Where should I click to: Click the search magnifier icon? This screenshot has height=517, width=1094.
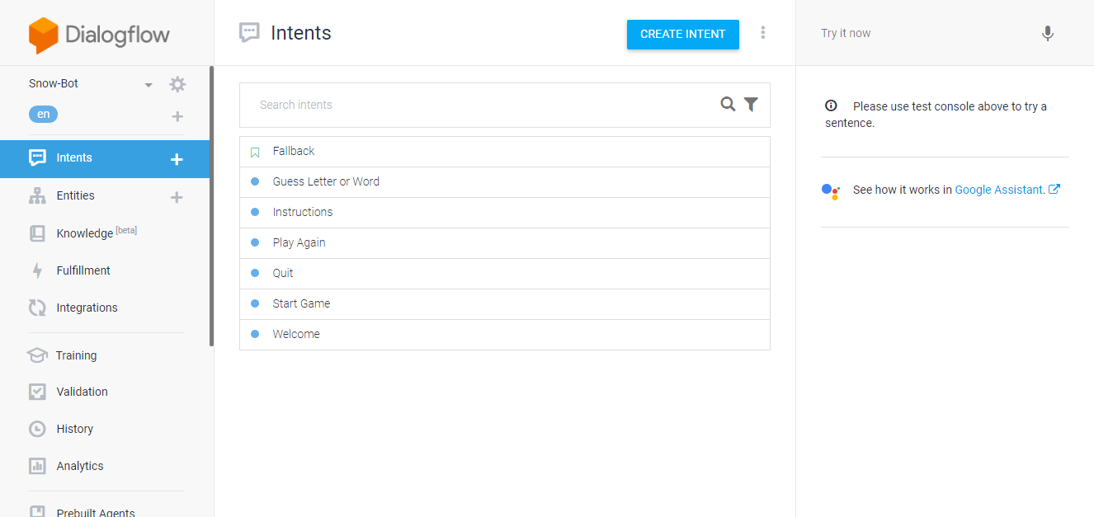[728, 105]
